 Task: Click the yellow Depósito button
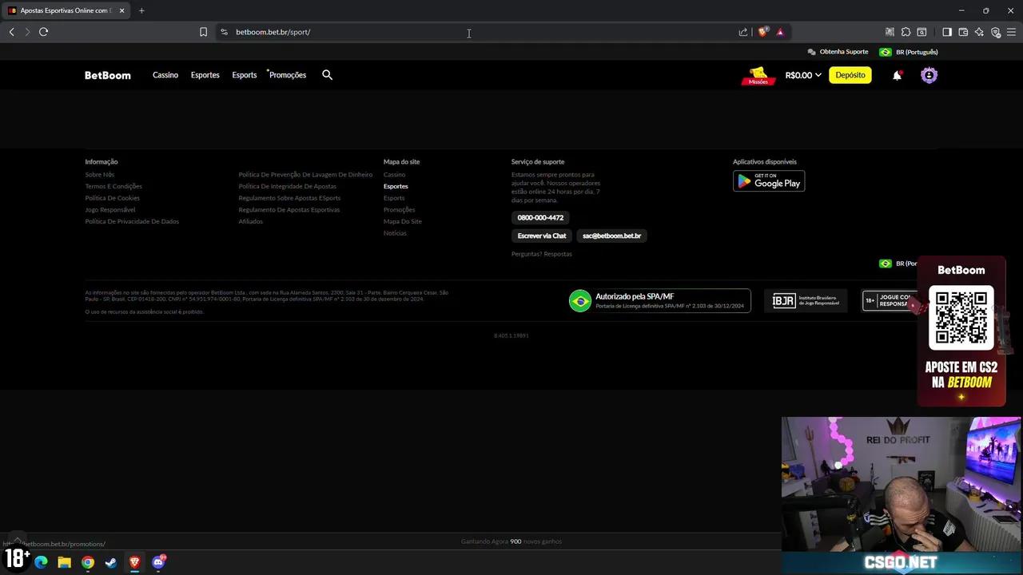[850, 74]
